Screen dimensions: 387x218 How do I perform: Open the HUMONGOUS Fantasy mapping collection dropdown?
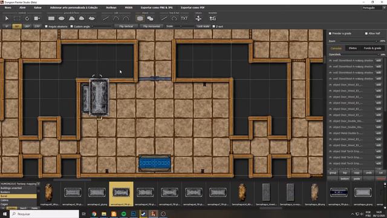click(x=20, y=184)
